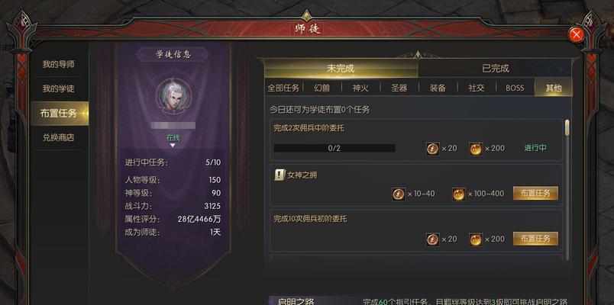Expand the arrow below the 在线 status

point(173,146)
